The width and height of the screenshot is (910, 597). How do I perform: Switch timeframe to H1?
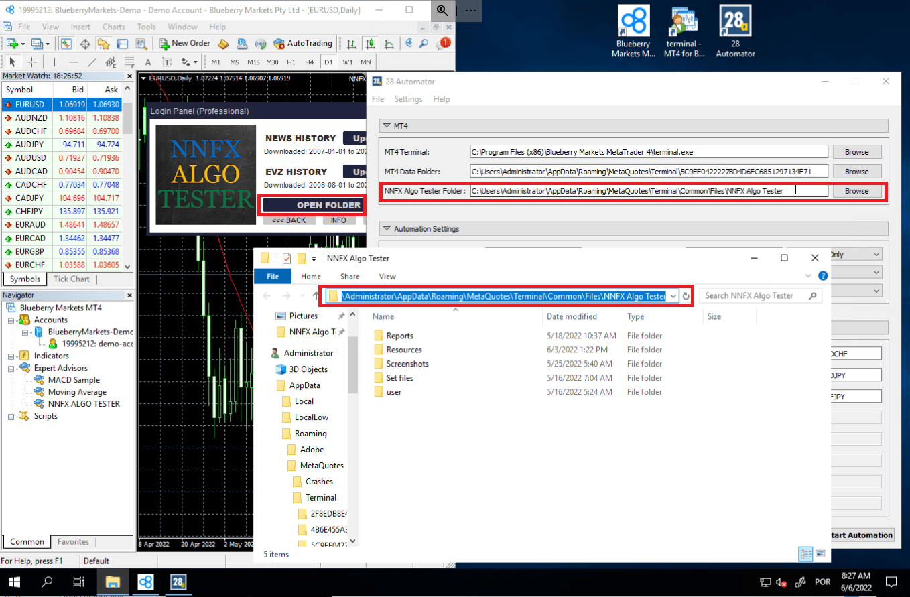point(291,62)
